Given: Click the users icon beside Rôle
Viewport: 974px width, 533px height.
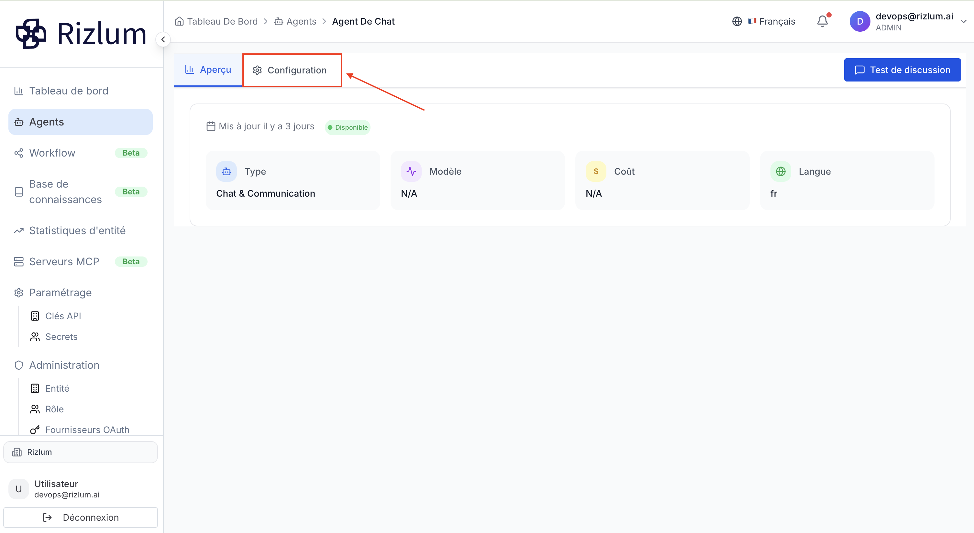Looking at the screenshot, I should pyautogui.click(x=35, y=409).
